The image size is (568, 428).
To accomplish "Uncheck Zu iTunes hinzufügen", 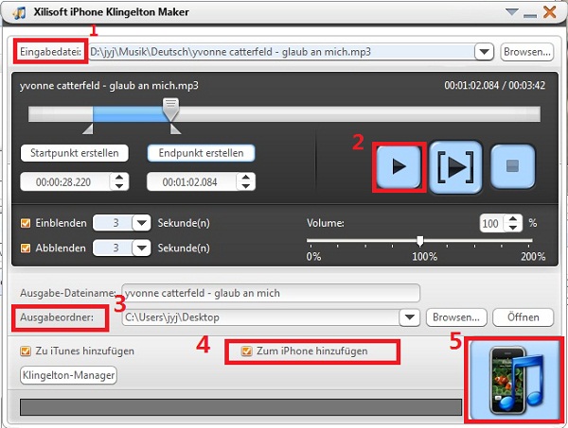I will click(26, 351).
